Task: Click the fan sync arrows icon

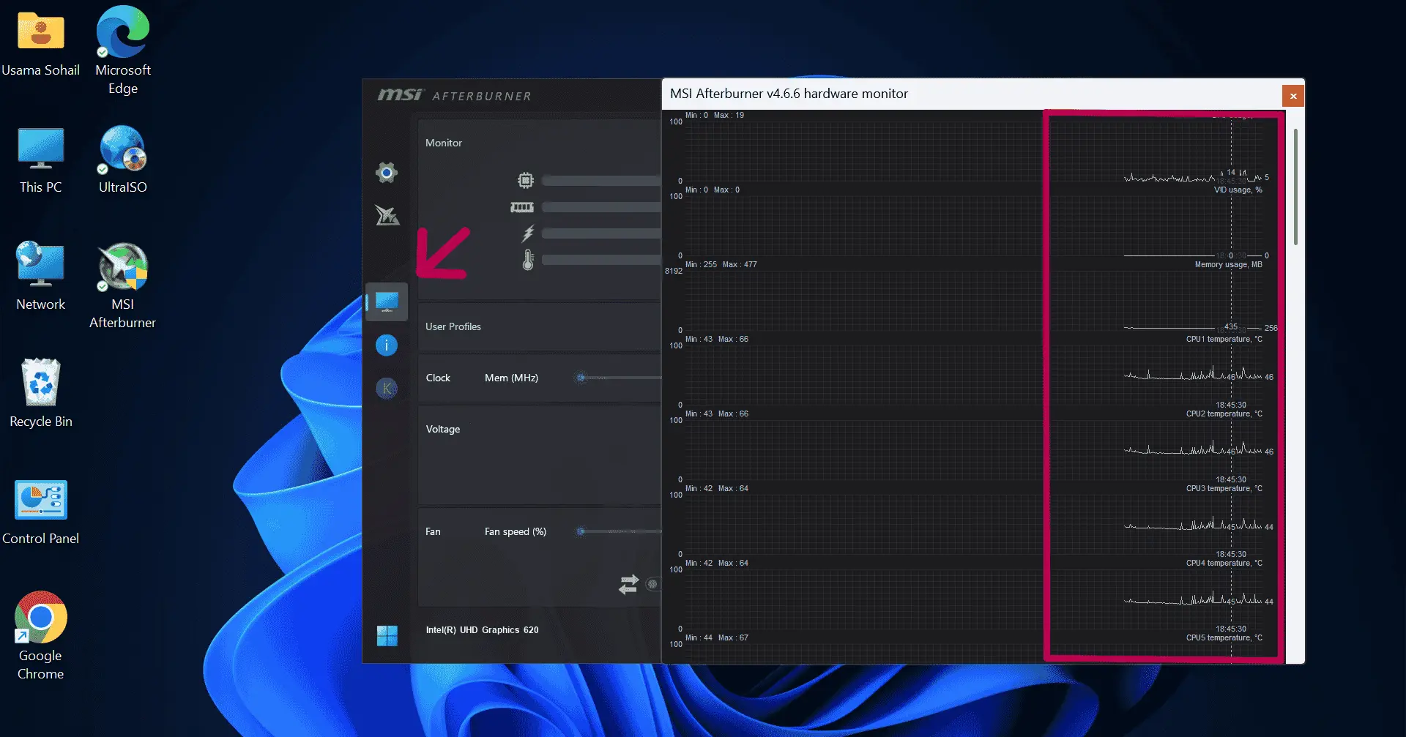Action: click(628, 584)
